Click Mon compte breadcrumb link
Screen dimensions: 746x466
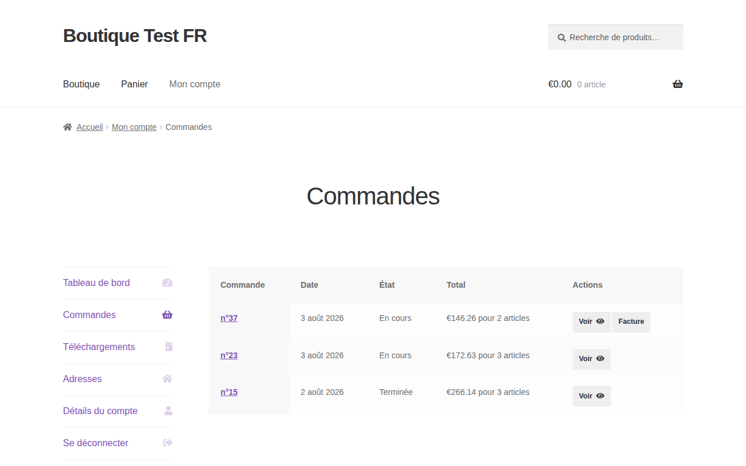tap(134, 127)
